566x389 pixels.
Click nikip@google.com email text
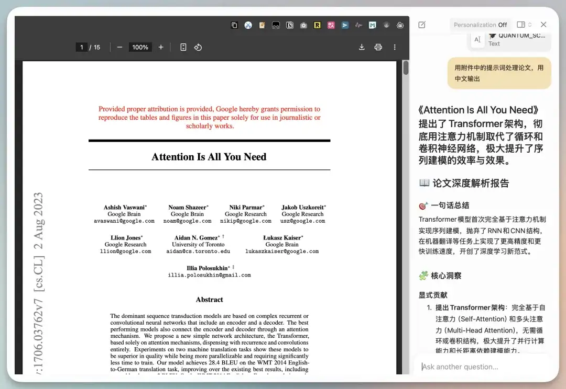point(246,221)
